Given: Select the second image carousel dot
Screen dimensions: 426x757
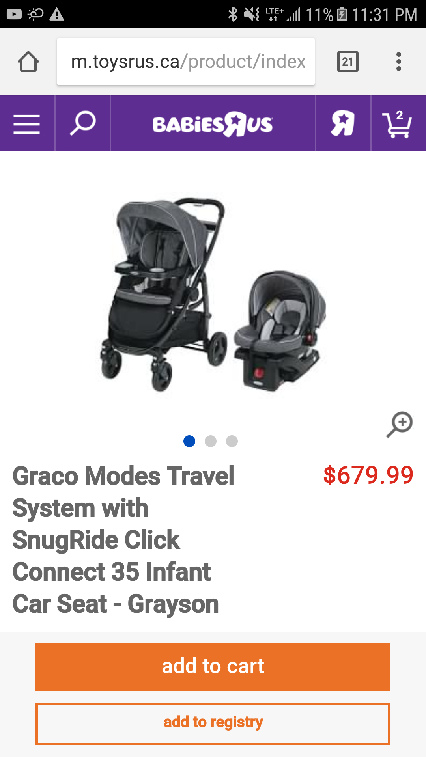Looking at the screenshot, I should pos(211,441).
